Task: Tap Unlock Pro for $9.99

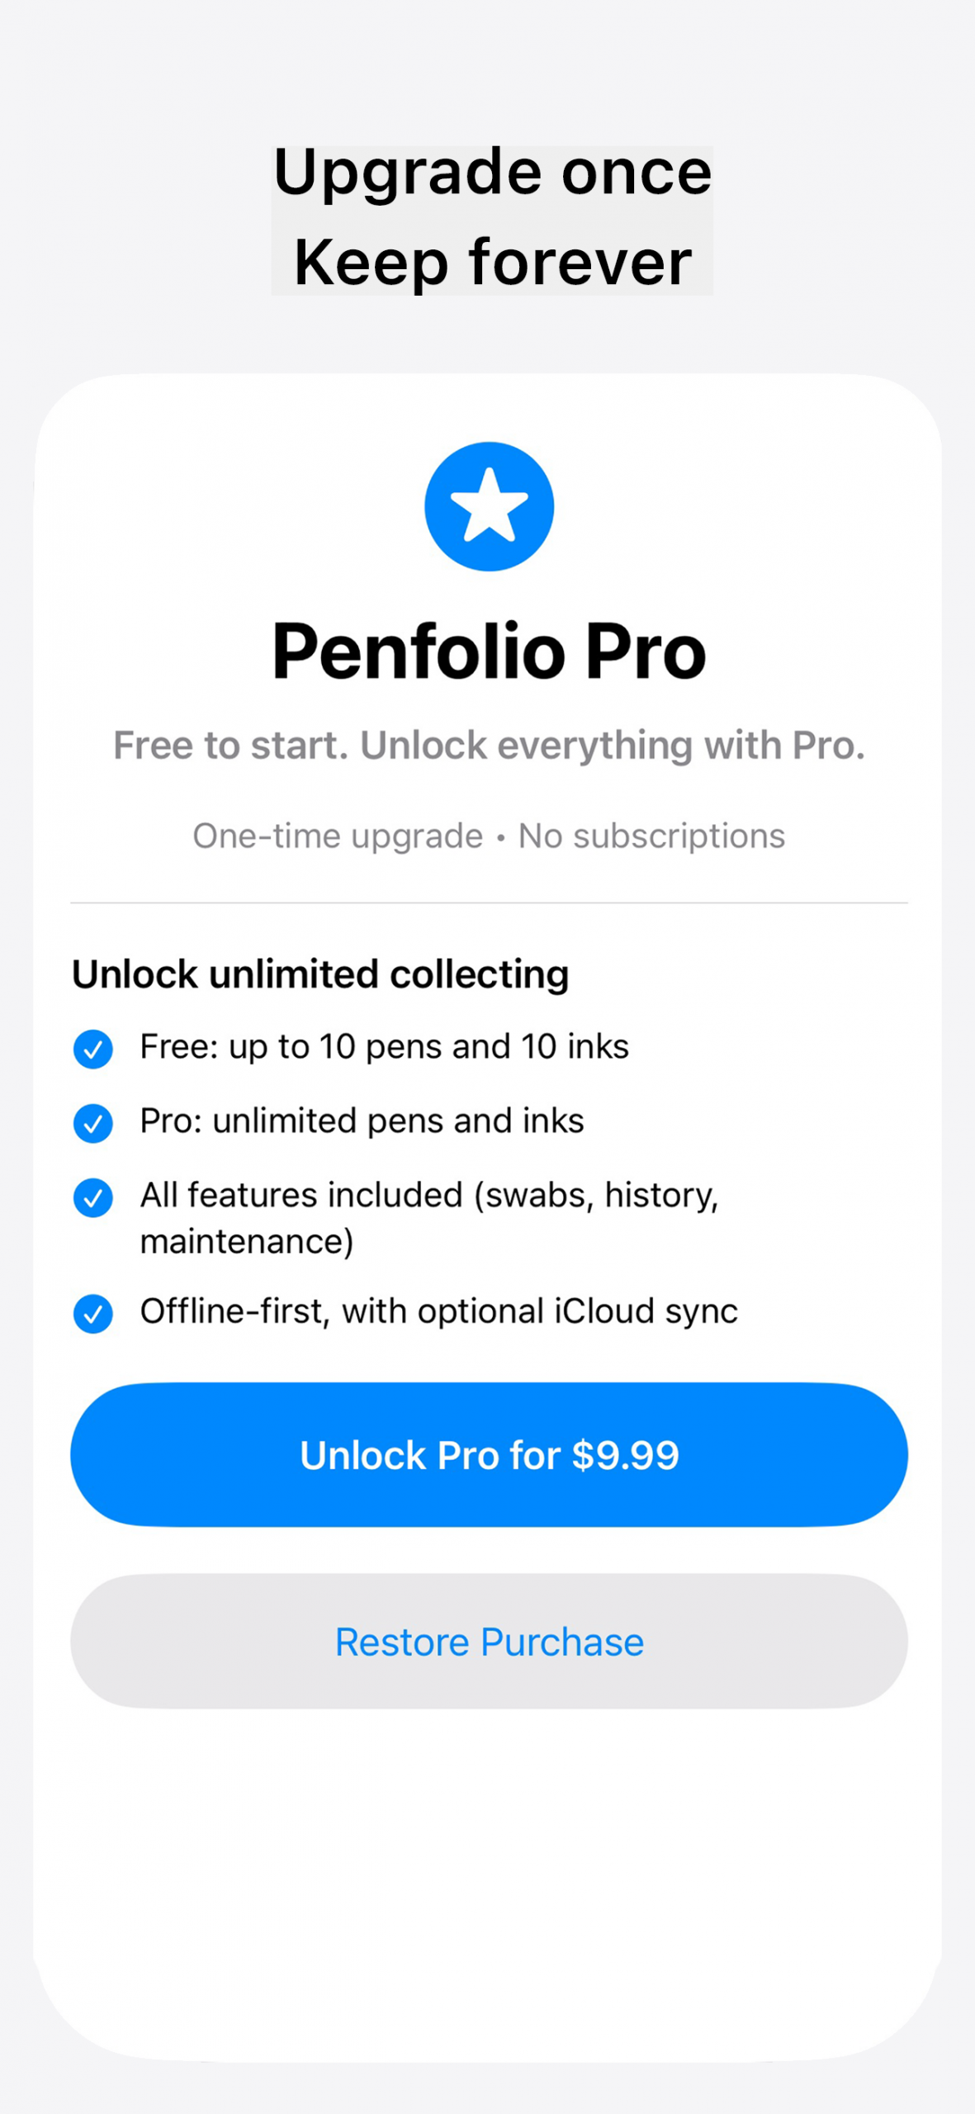Action: [x=490, y=1455]
